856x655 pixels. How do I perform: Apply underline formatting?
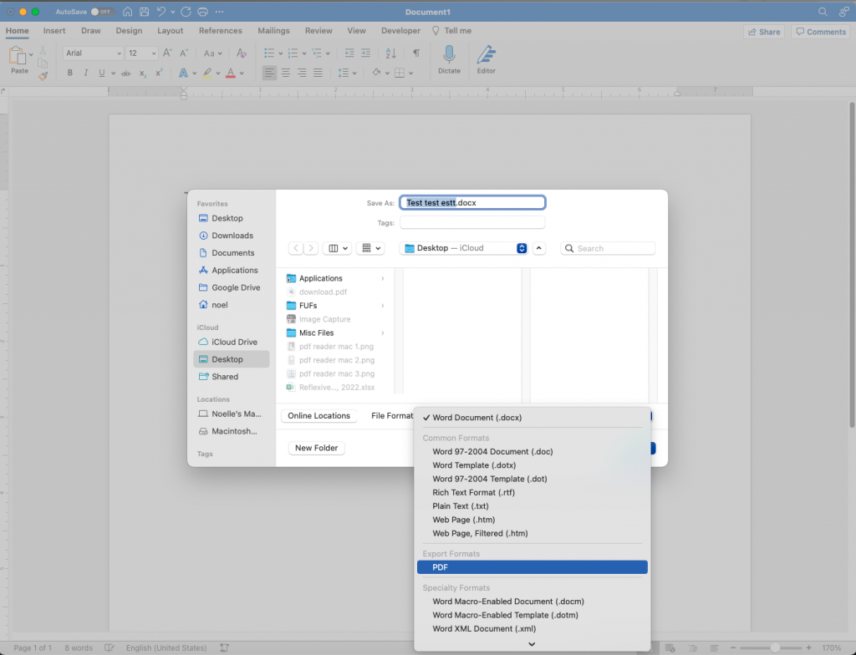[101, 73]
